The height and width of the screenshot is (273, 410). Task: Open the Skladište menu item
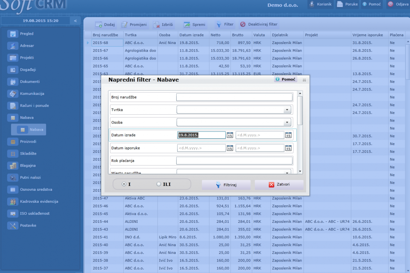[28, 154]
